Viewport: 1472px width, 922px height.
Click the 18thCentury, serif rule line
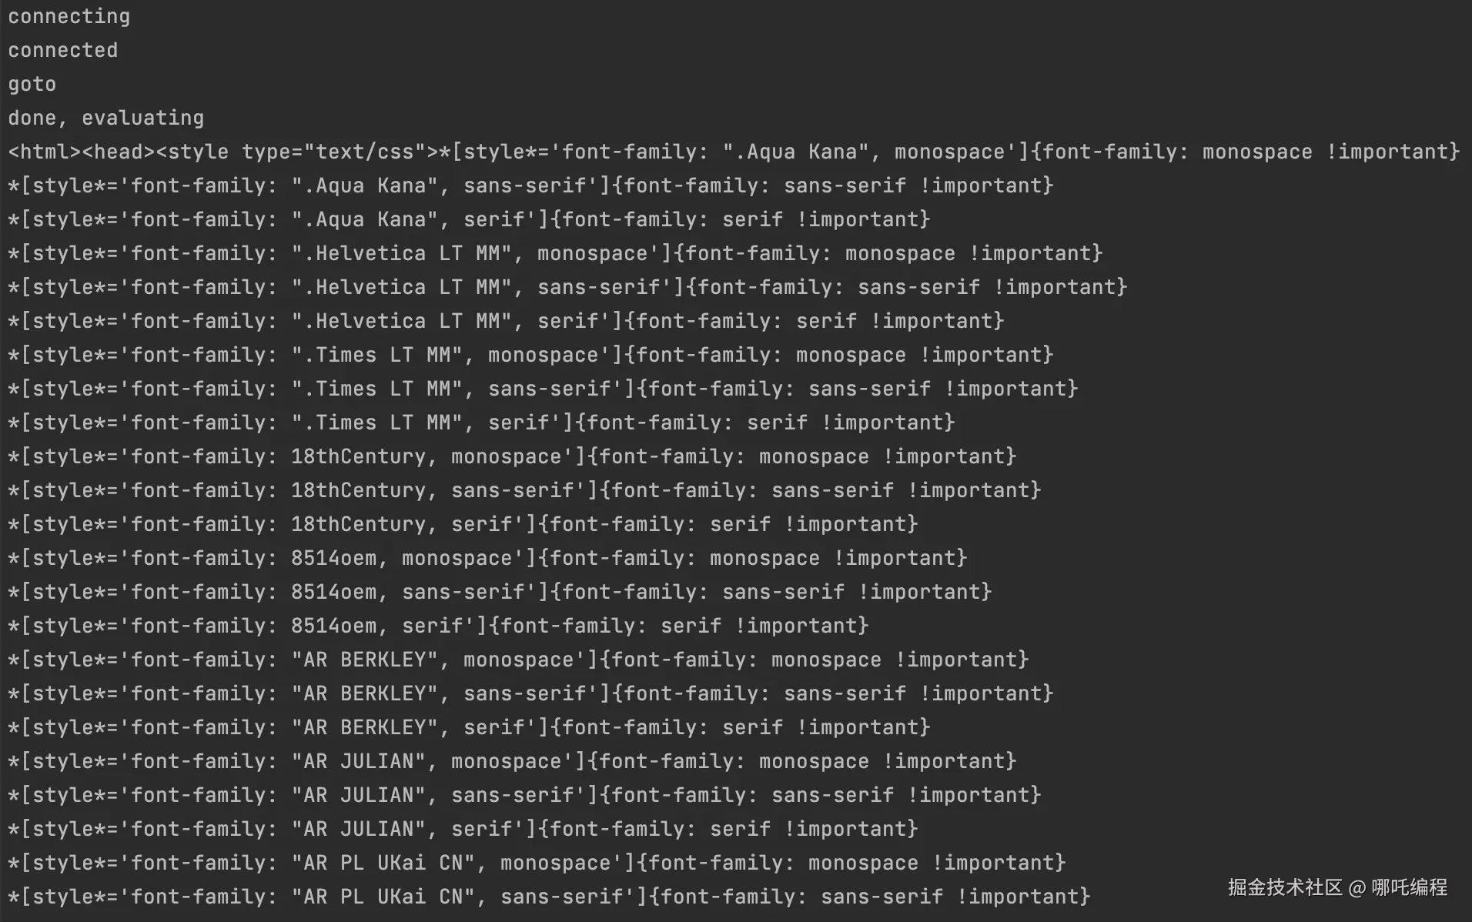(x=462, y=524)
